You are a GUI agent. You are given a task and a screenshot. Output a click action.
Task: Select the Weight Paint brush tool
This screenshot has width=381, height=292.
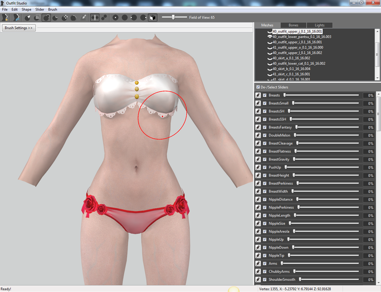click(83, 18)
